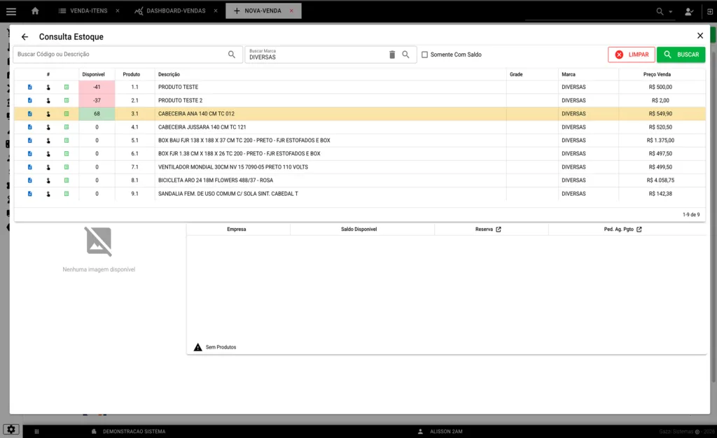Image resolution: width=717 pixels, height=438 pixels.
Task: Click green grid icon for BICICLETA ARO 24
Action: 67,180
